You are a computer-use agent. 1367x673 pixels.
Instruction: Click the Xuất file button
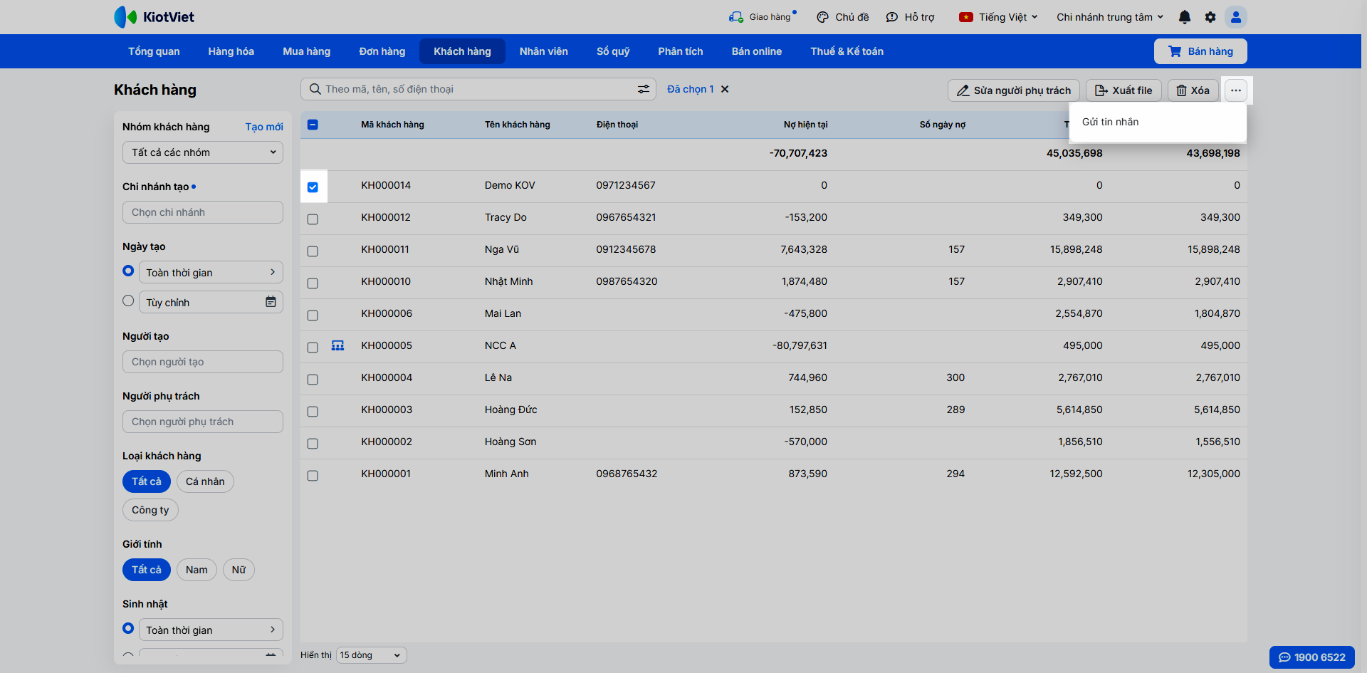pos(1124,90)
